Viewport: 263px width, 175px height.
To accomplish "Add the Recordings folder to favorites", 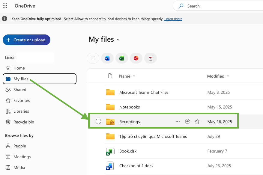I will (x=197, y=122).
